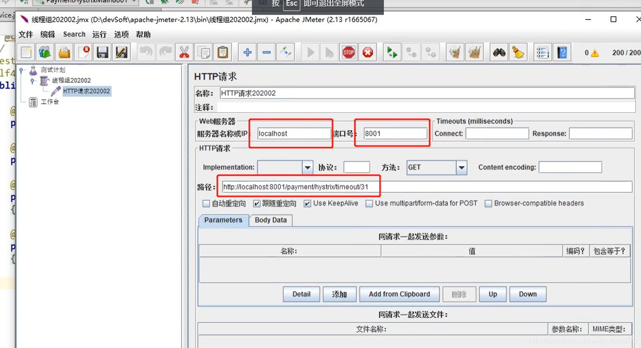This screenshot has width=641, height=348.
Task: Click the 路径 path input field
Action: click(x=427, y=187)
